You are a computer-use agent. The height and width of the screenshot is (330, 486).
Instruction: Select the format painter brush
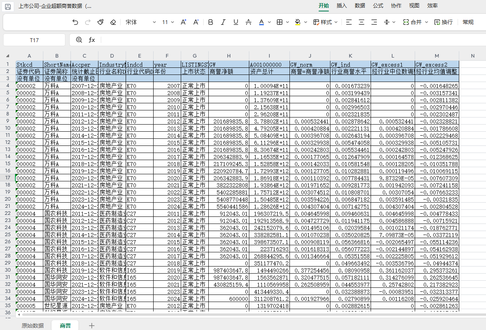100,22
